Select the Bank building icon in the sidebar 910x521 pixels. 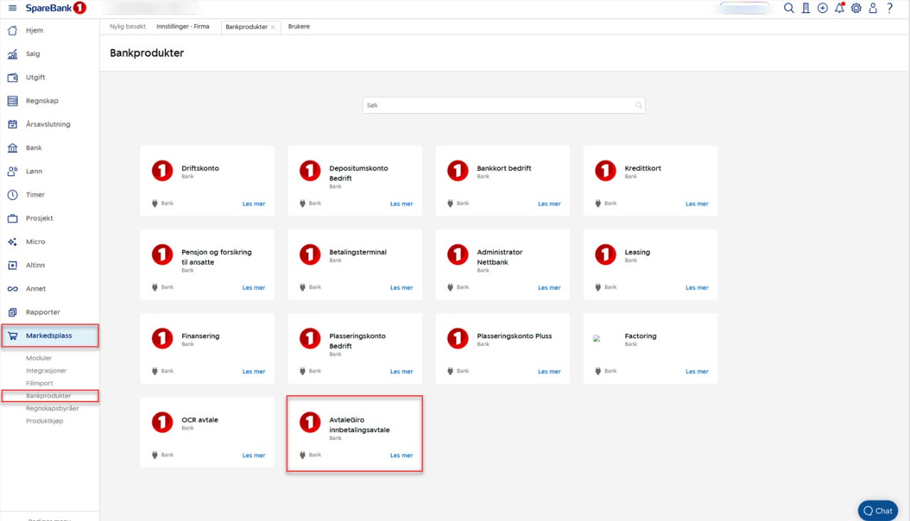tap(12, 148)
